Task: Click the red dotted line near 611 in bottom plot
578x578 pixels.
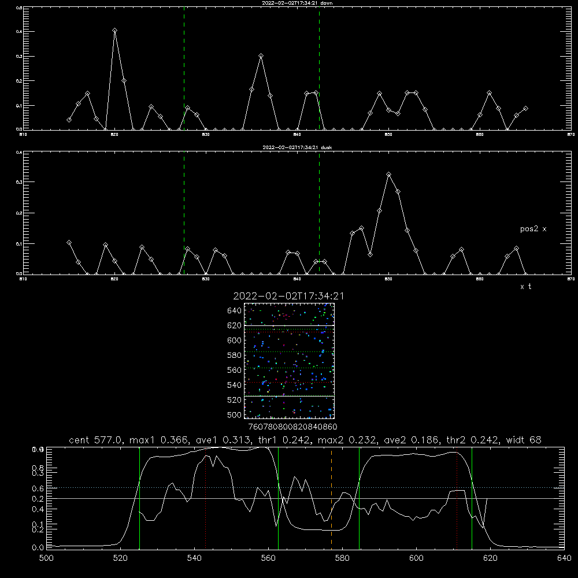Action: tap(457, 498)
